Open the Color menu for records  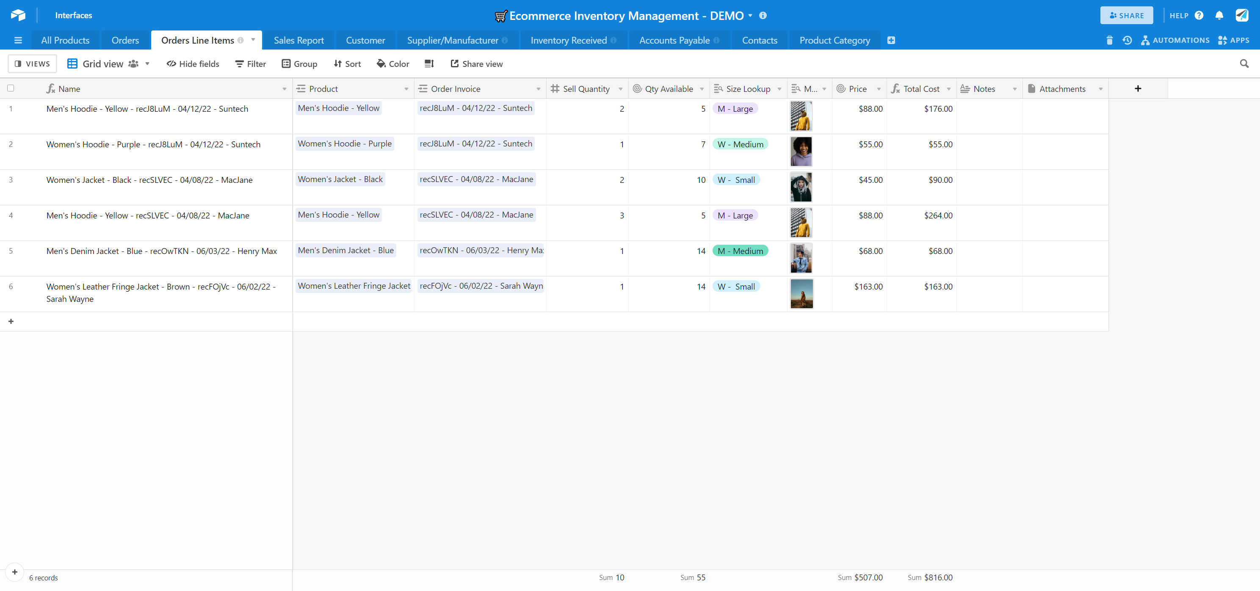393,64
